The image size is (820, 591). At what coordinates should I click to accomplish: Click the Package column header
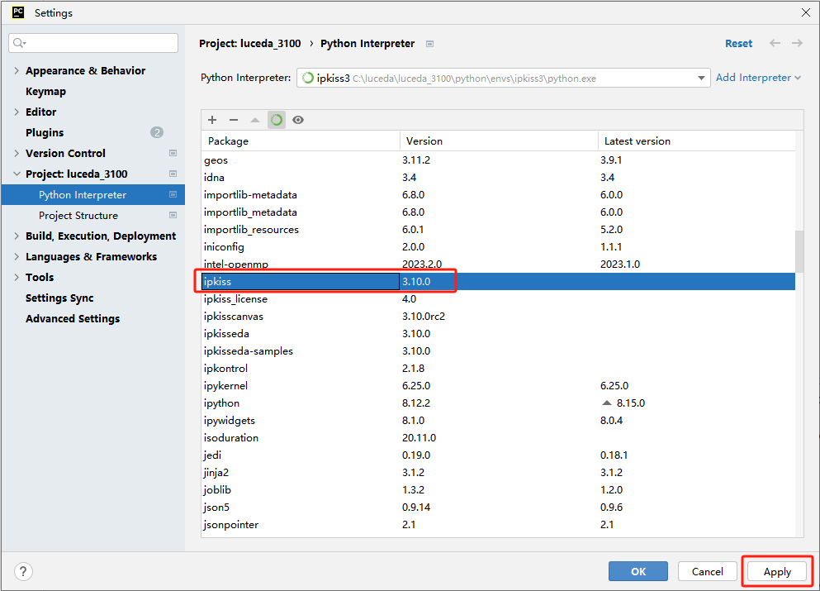point(301,141)
